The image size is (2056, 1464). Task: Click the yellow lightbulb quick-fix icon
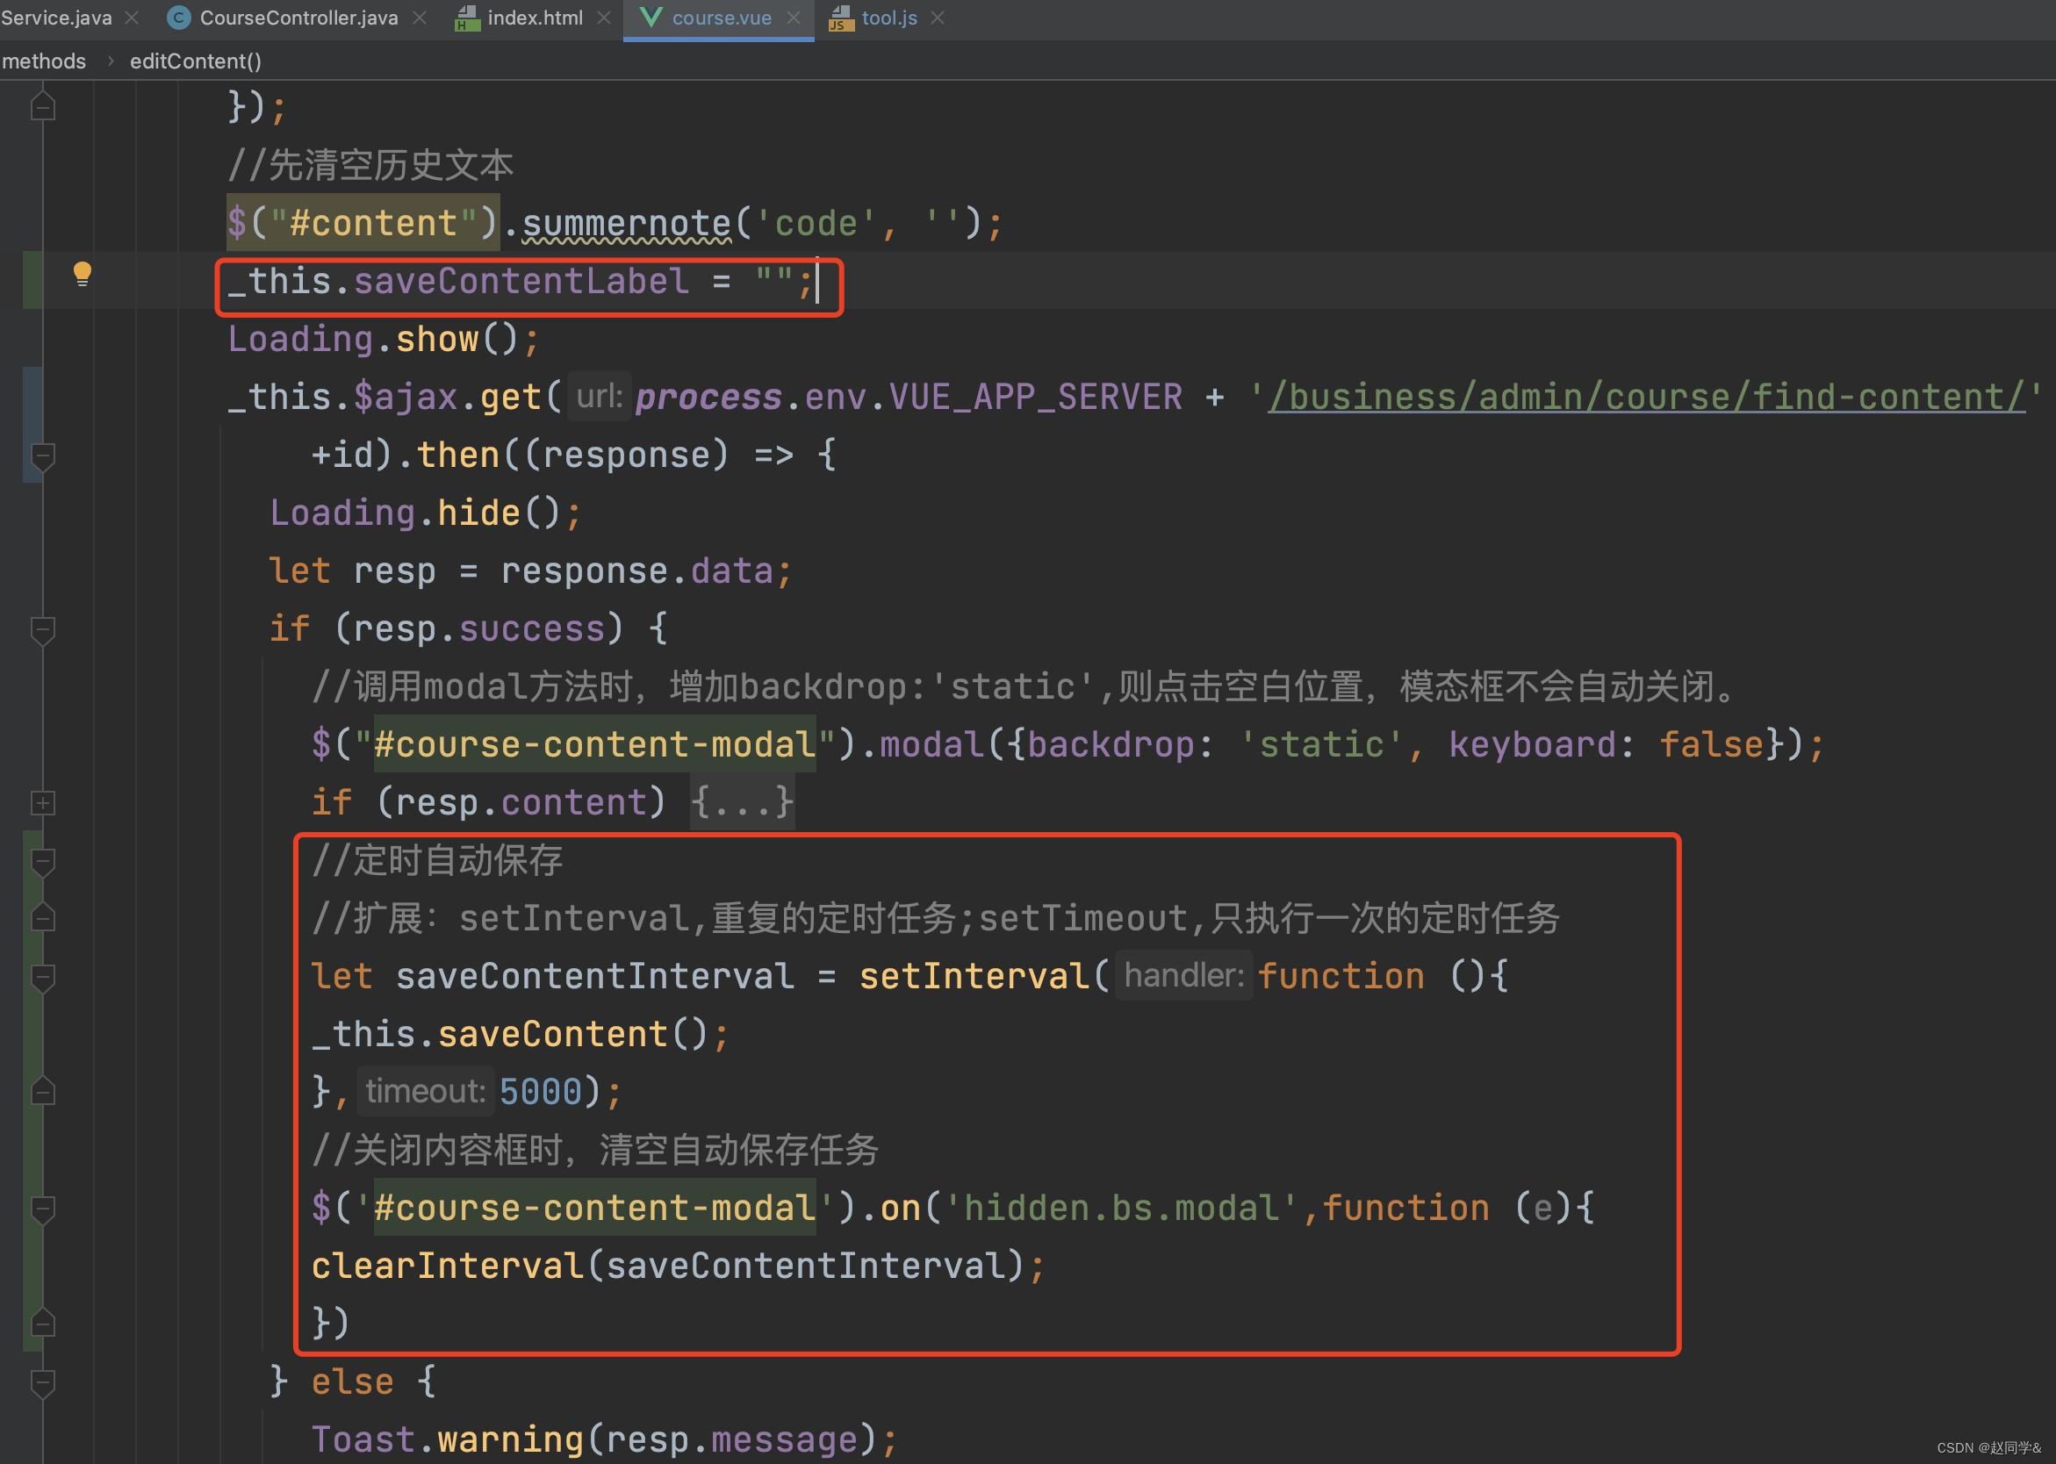(x=82, y=272)
